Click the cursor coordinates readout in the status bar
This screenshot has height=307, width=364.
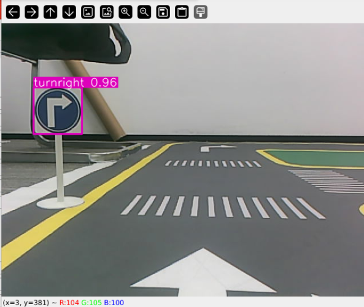pyautogui.click(x=26, y=303)
